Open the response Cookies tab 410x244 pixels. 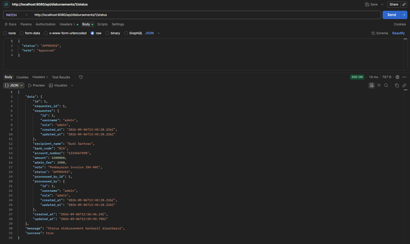pyautogui.click(x=22, y=77)
